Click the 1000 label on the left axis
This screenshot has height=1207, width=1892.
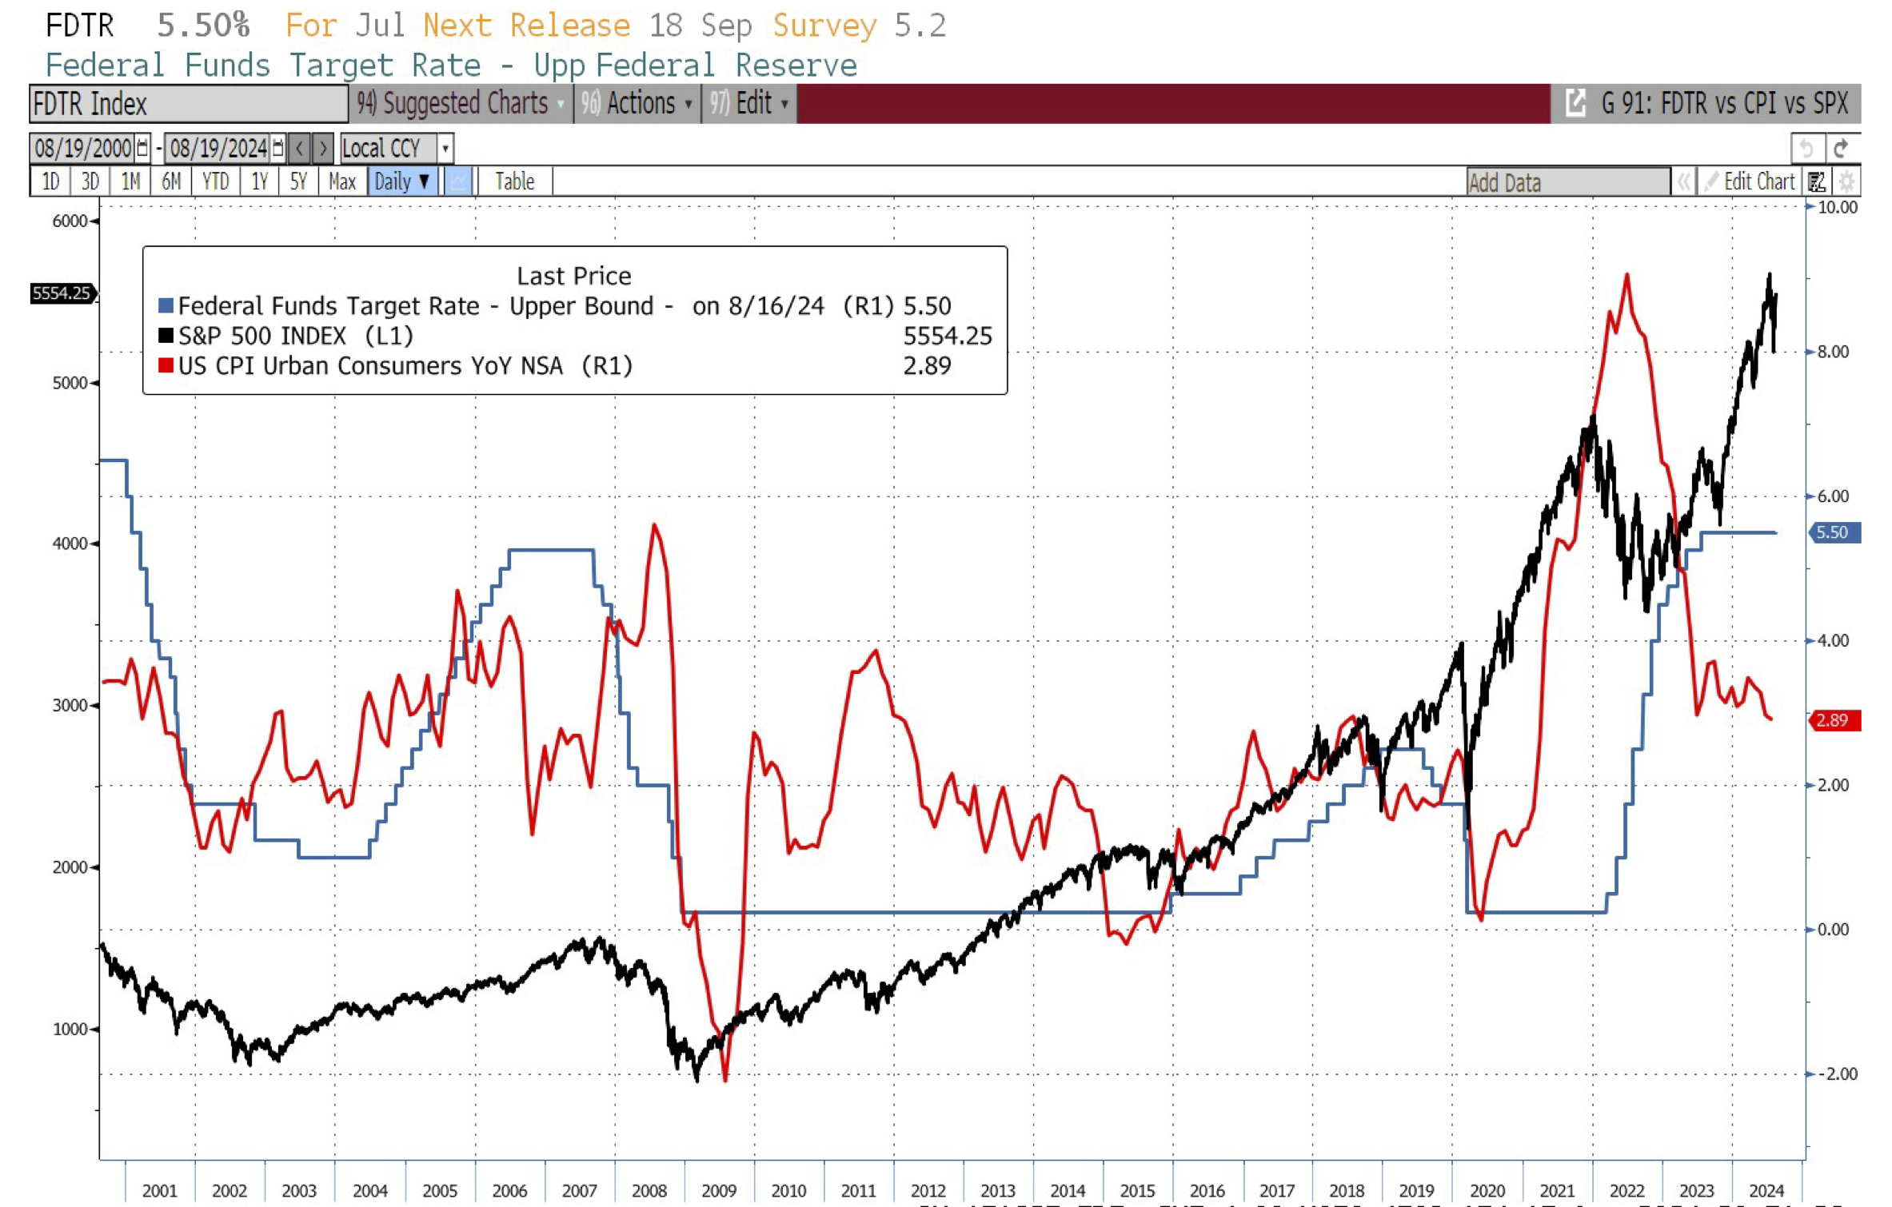(70, 1029)
